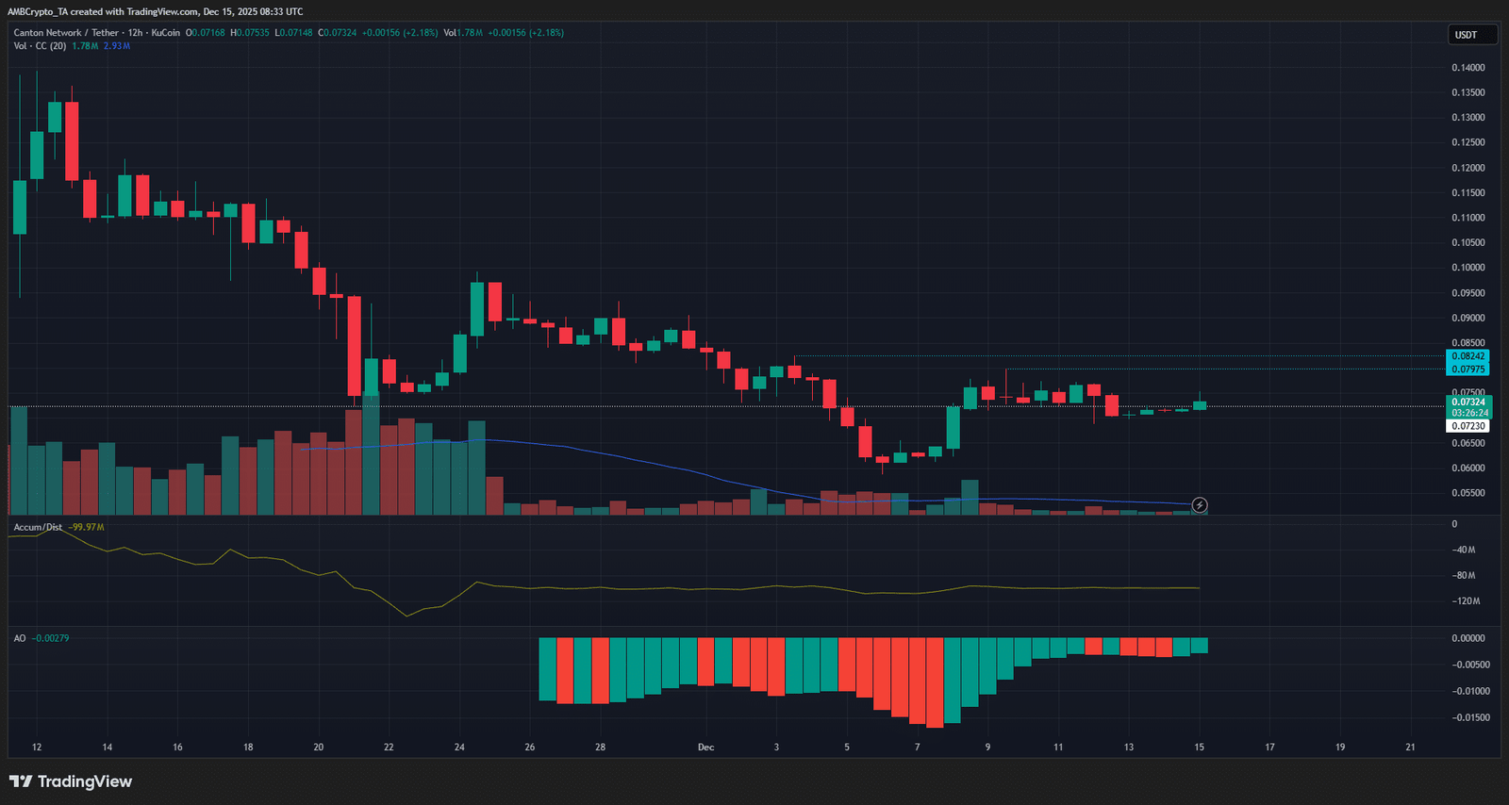Viewport: 1509px width, 805px height.
Task: Click the Vol1.78M reading in the symbol legend
Action: [x=463, y=33]
